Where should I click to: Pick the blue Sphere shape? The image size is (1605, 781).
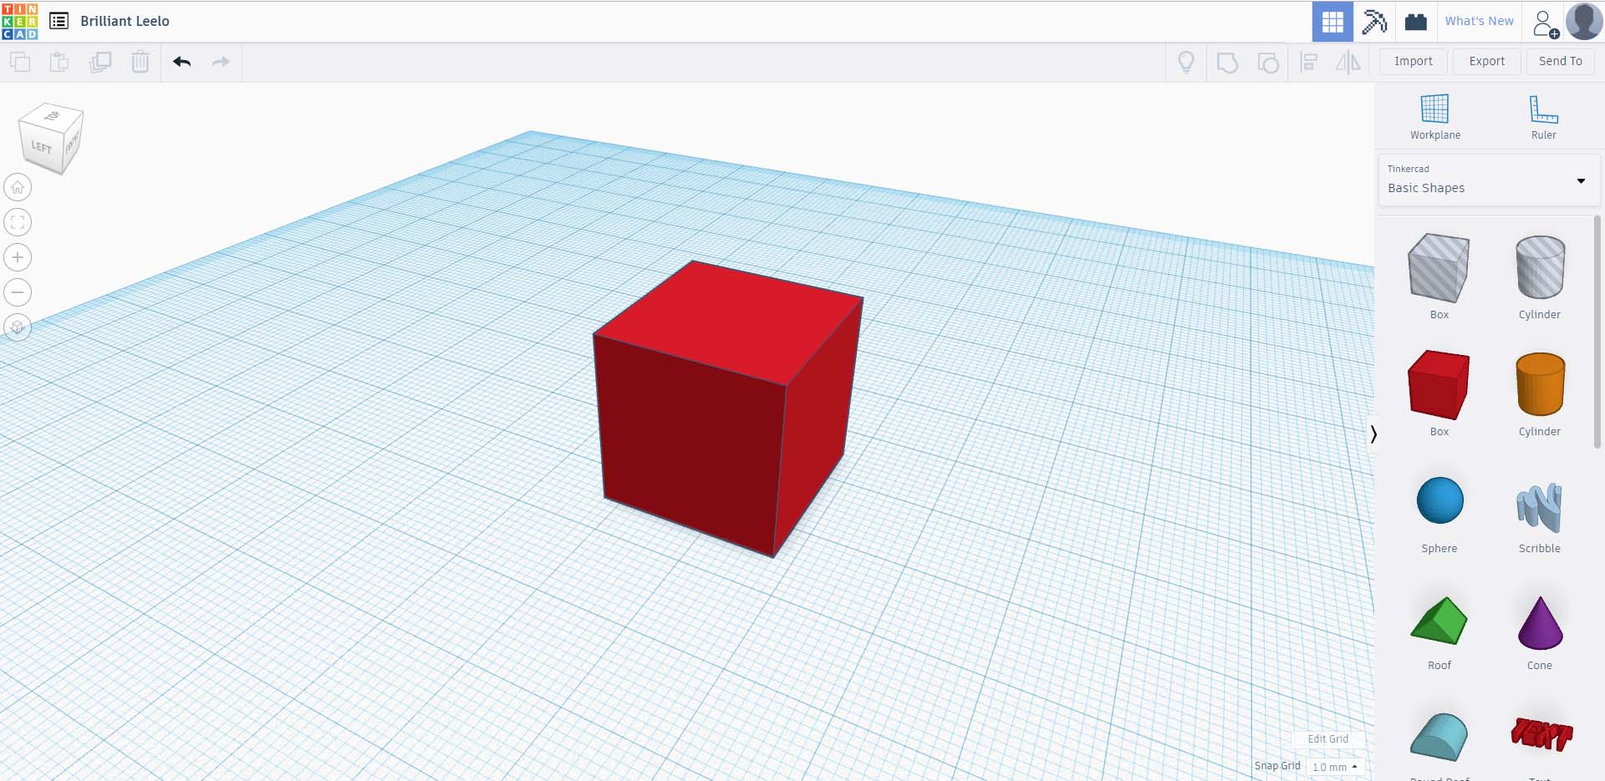1439,501
